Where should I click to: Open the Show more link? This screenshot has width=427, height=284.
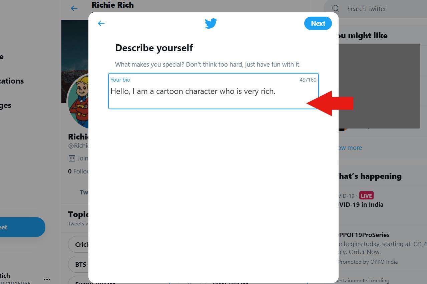coord(349,148)
